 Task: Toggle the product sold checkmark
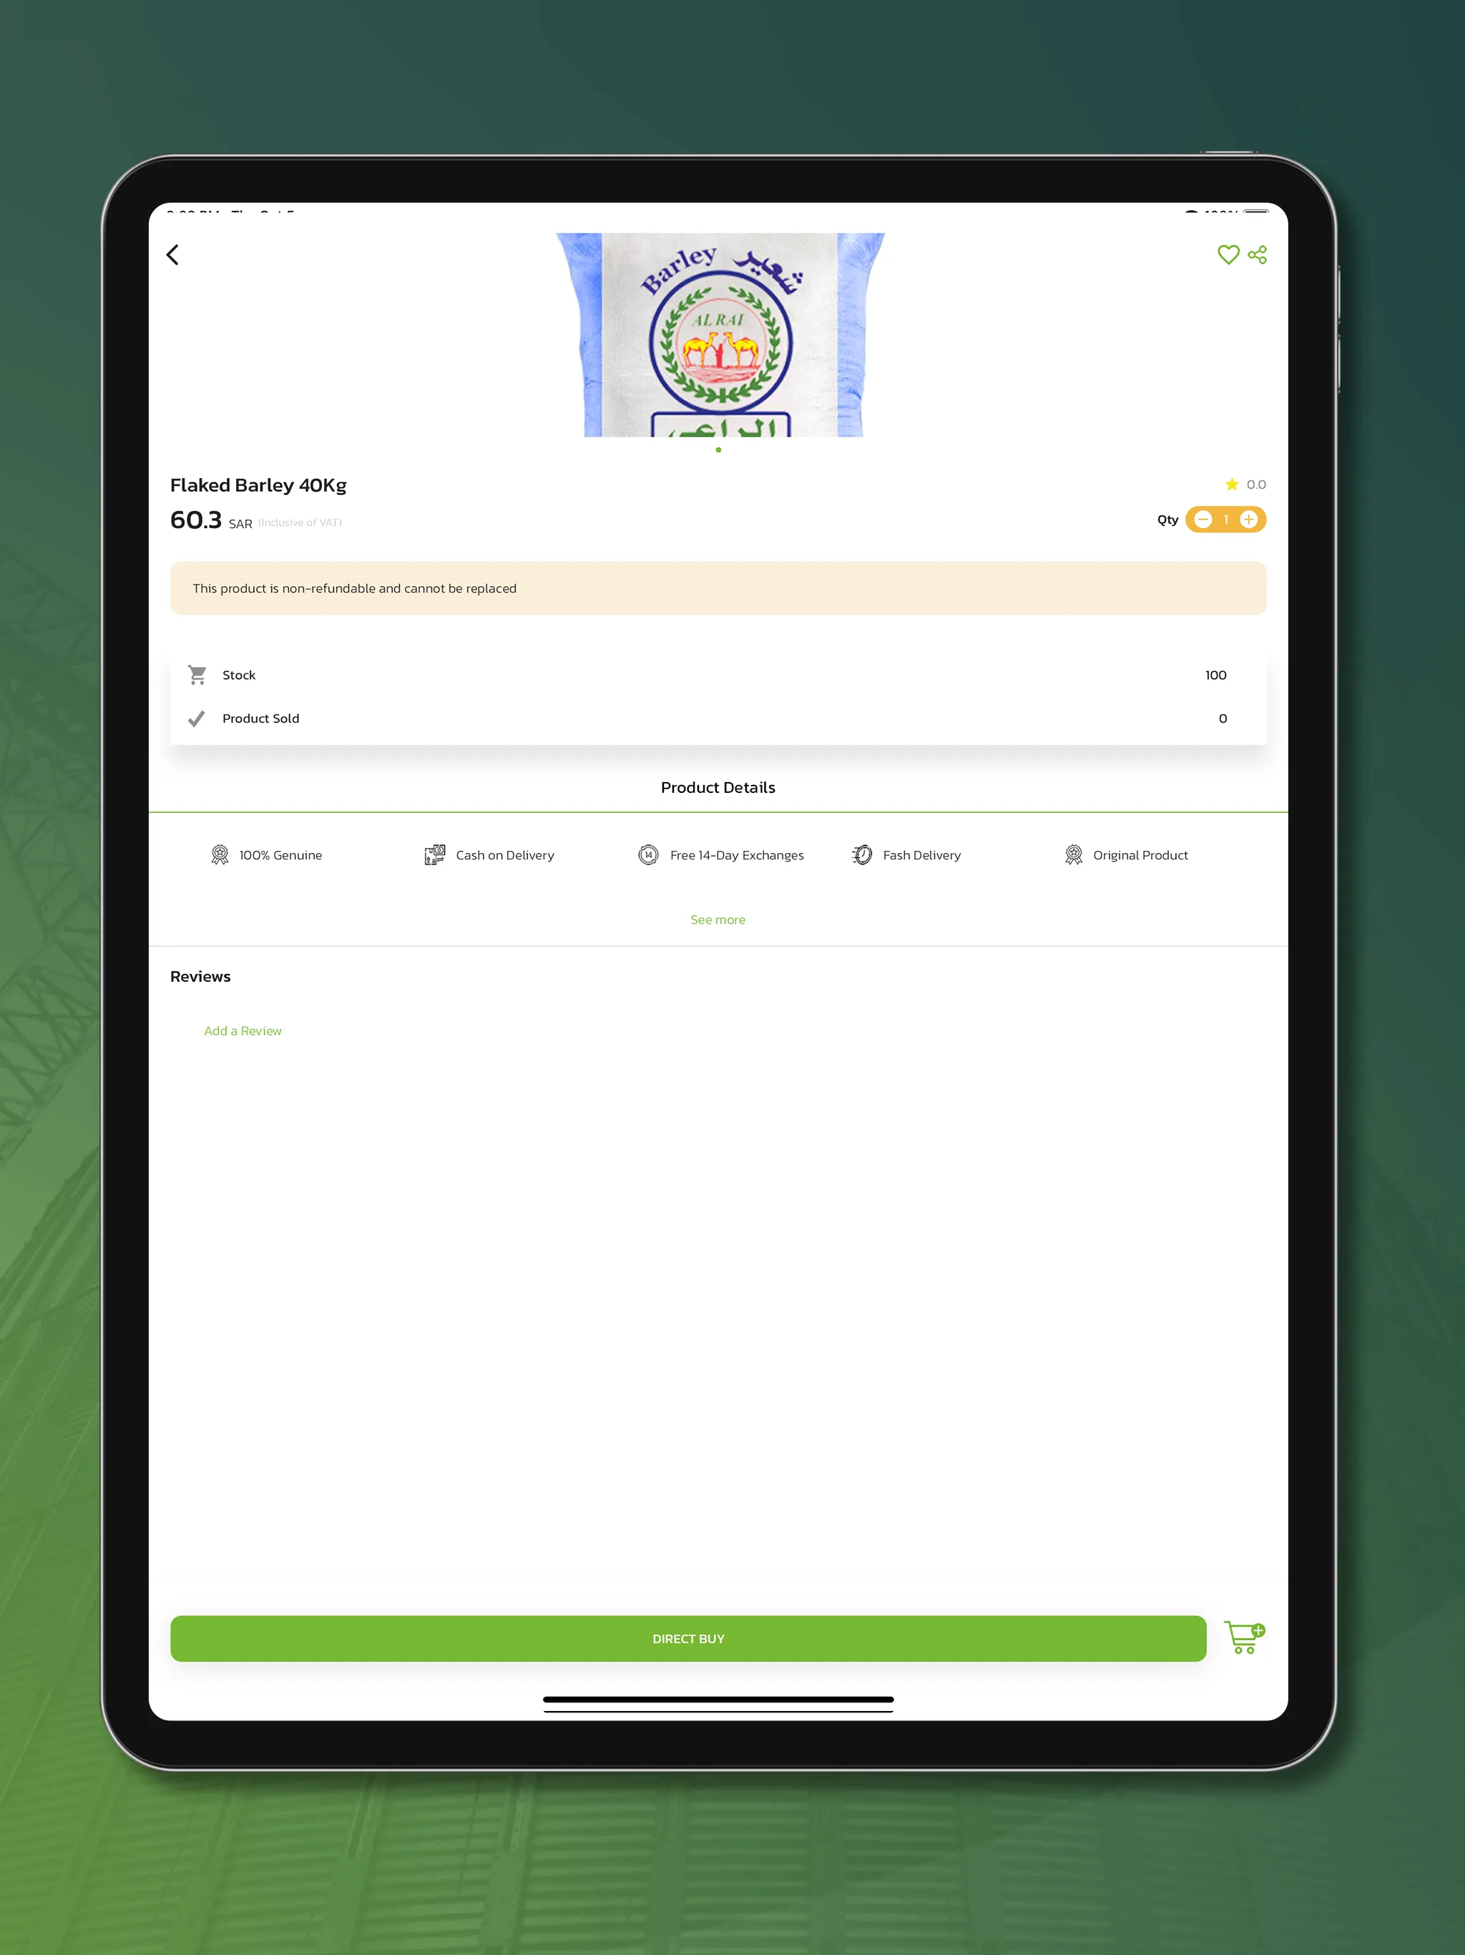[x=197, y=717]
